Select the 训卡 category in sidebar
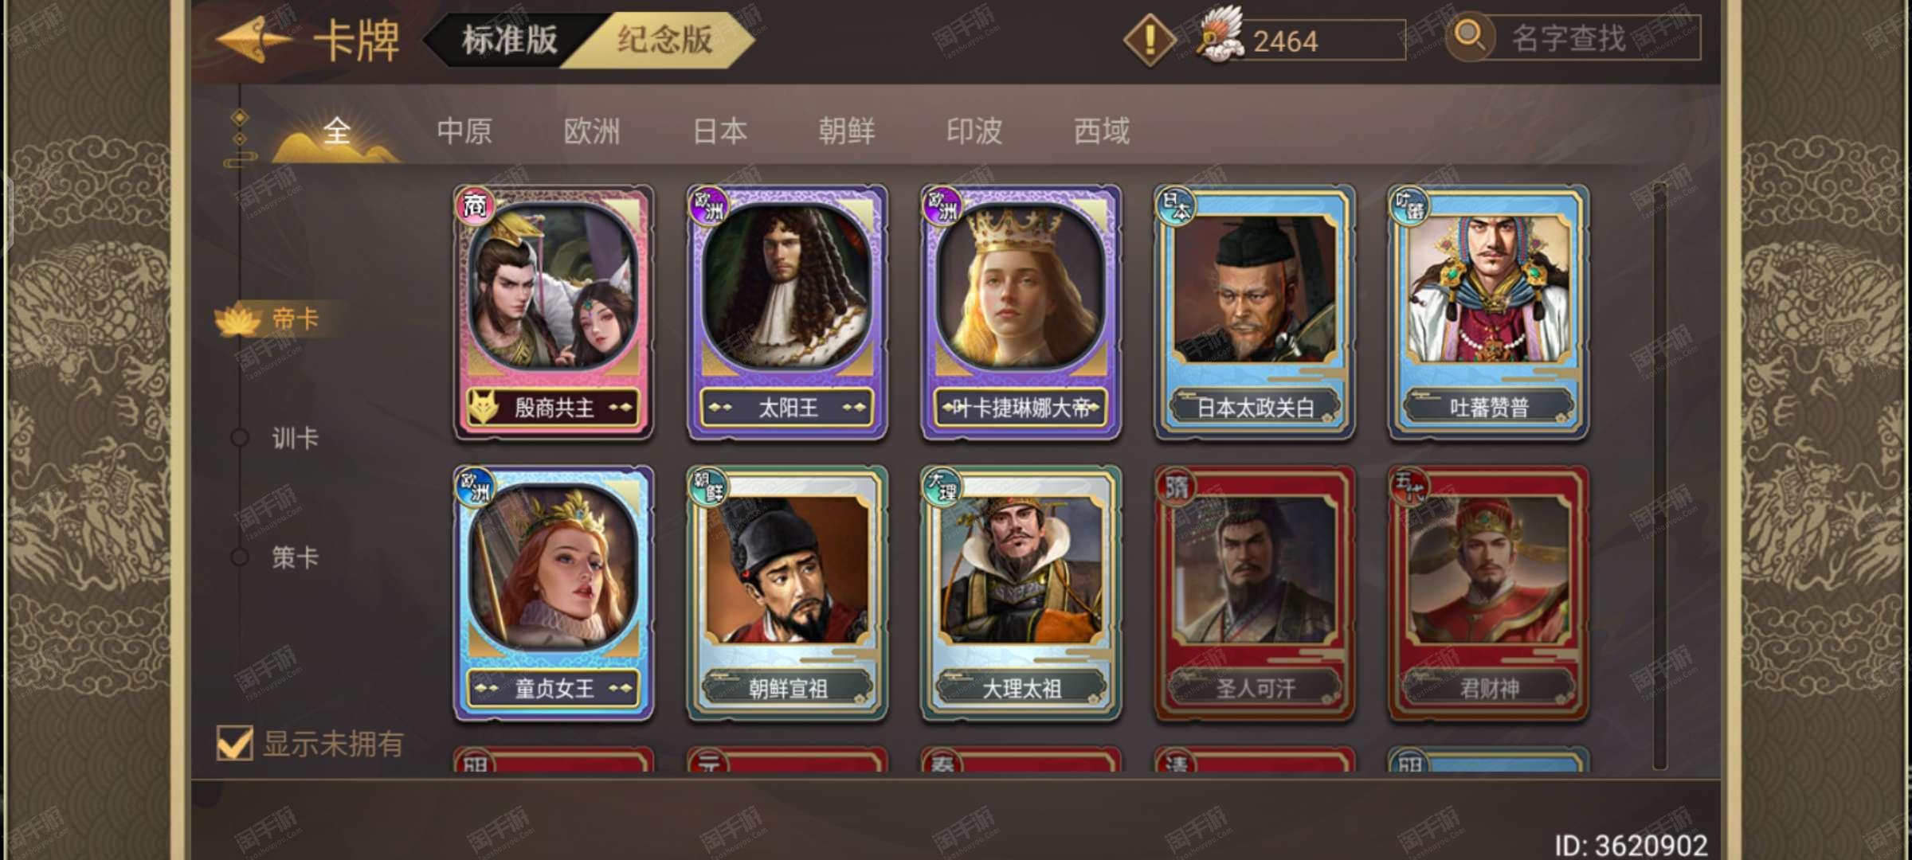Screen dimensions: 1912x860 (x=295, y=438)
